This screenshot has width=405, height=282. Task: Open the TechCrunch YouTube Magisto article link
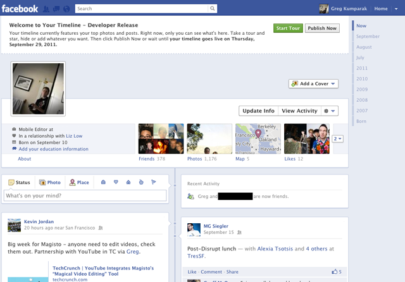(103, 271)
